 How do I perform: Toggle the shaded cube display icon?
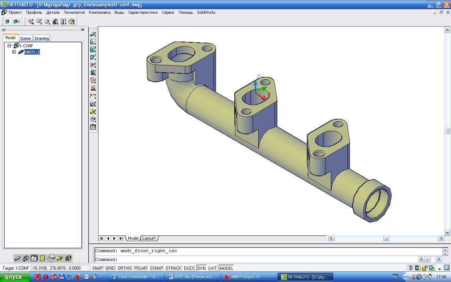[x=72, y=22]
